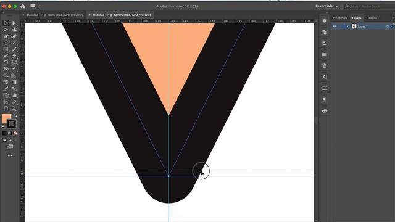
Task: Click the Search Adobe Stock field
Action: click(370, 6)
